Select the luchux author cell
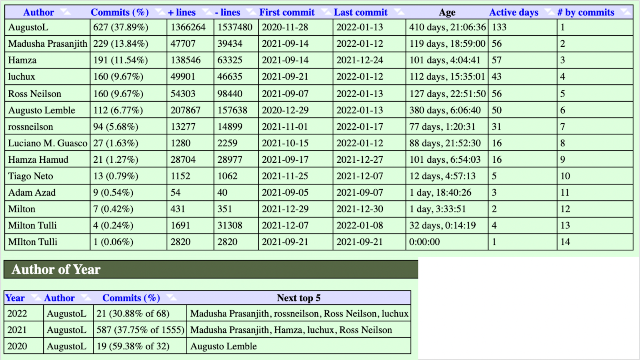 point(47,76)
